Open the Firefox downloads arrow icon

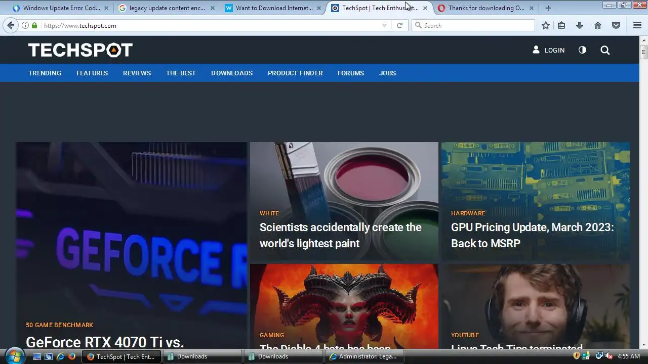coord(580,25)
